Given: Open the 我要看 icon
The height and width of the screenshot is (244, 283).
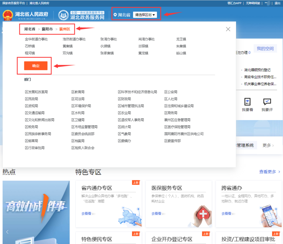Looking at the screenshot, I should click(247, 102).
